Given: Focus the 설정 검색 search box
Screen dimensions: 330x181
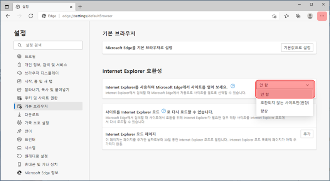Looking at the screenshot, I should (x=48, y=45).
